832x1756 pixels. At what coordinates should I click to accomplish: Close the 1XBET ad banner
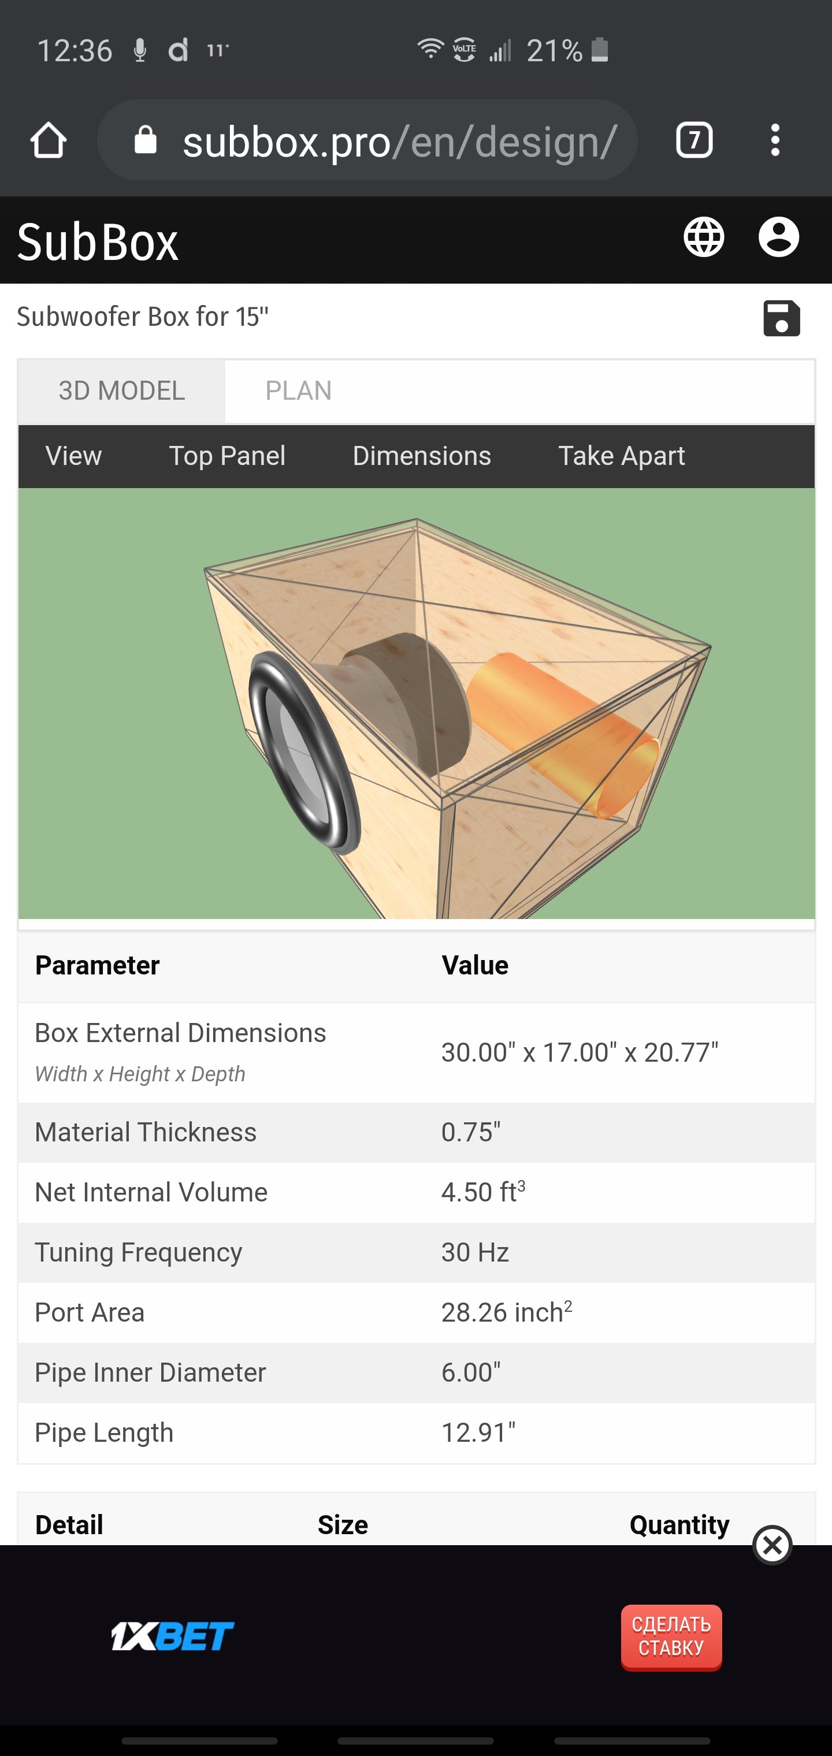tap(772, 1545)
